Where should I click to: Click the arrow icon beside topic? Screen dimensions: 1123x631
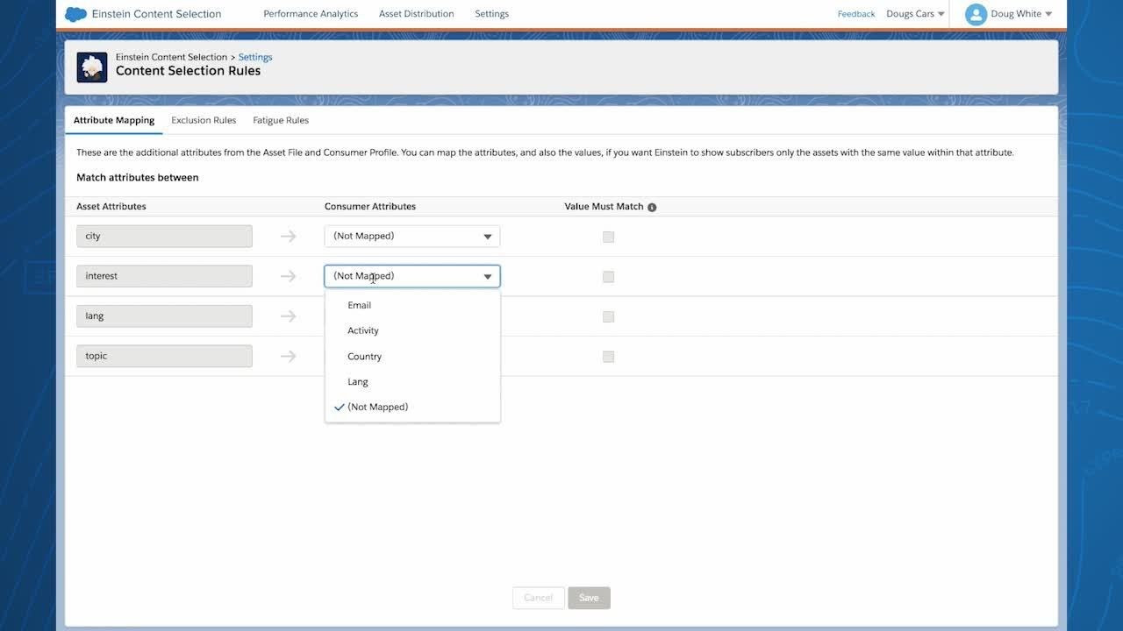pos(288,356)
